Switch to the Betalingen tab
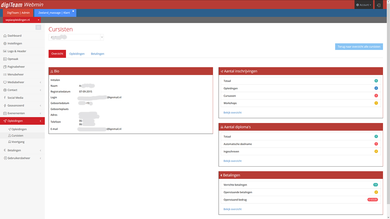 tap(97, 54)
